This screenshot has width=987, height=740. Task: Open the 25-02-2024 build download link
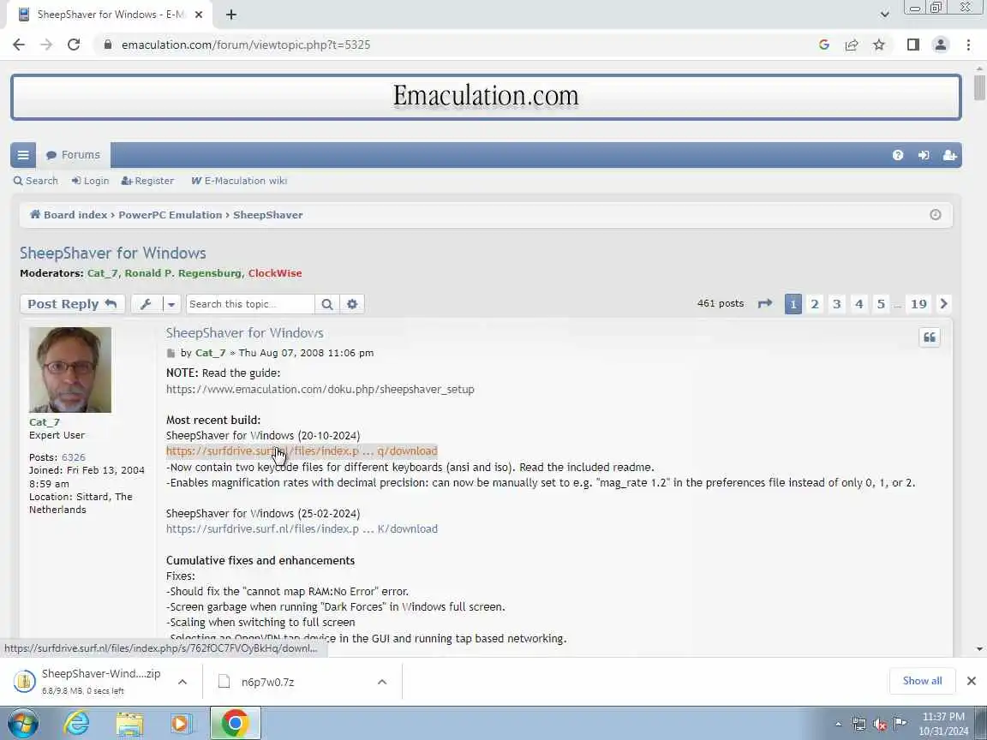(302, 529)
